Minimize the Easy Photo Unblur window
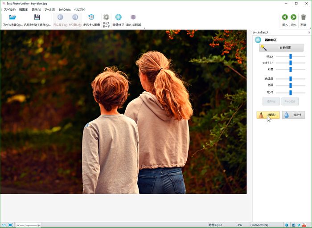312x228 pixels. click(286, 4)
